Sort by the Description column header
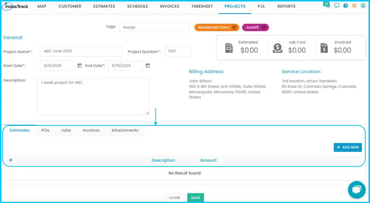This screenshot has width=370, height=203. 163,160
